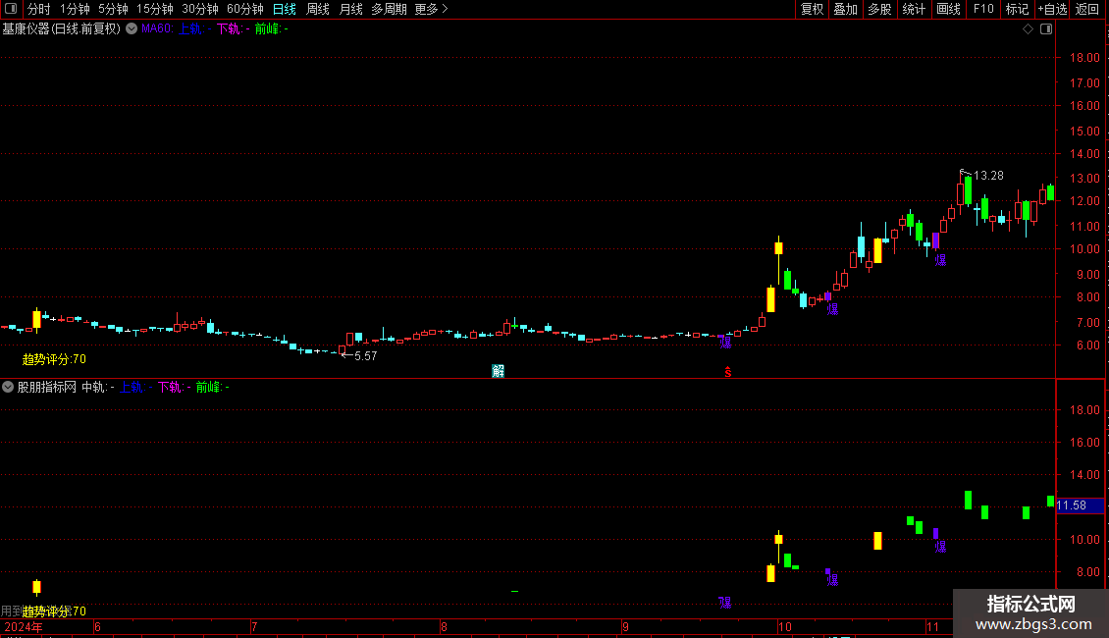1109x638 pixels.
Task: Click the 趋势评分:70 label in lower chart
Action: pos(54,611)
